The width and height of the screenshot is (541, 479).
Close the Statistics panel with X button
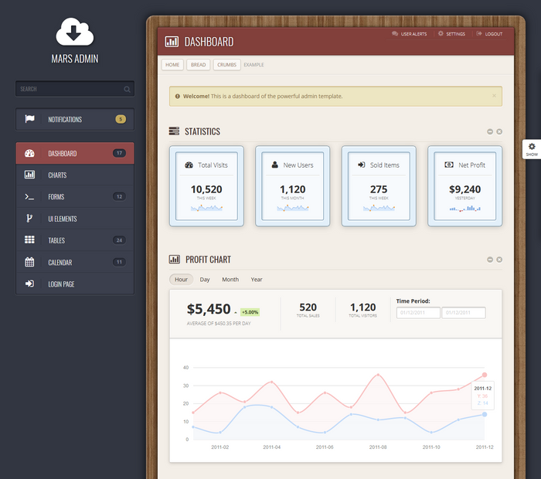(499, 132)
